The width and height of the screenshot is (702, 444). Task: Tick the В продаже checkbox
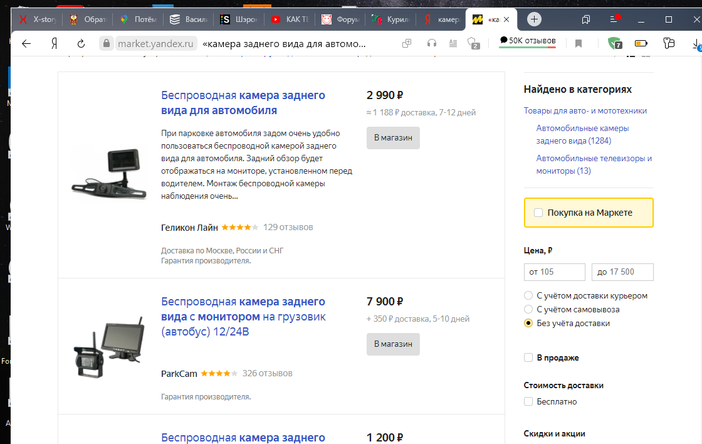click(x=528, y=357)
